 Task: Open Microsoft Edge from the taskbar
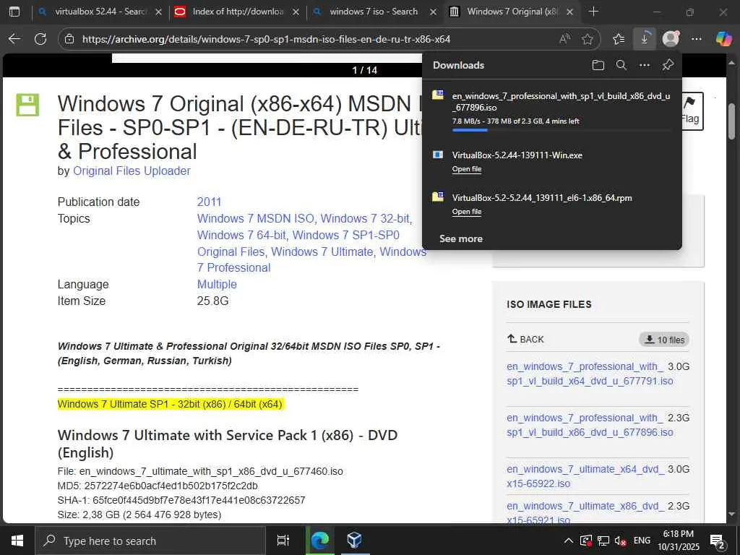319,541
